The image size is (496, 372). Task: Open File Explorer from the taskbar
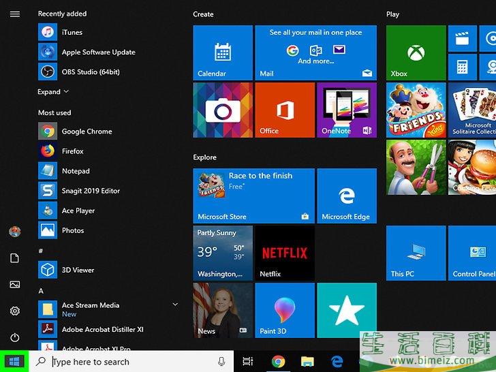point(307,361)
